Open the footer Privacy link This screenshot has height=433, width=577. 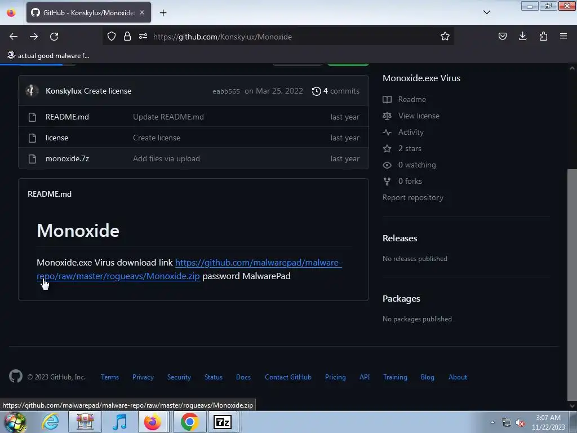point(143,377)
